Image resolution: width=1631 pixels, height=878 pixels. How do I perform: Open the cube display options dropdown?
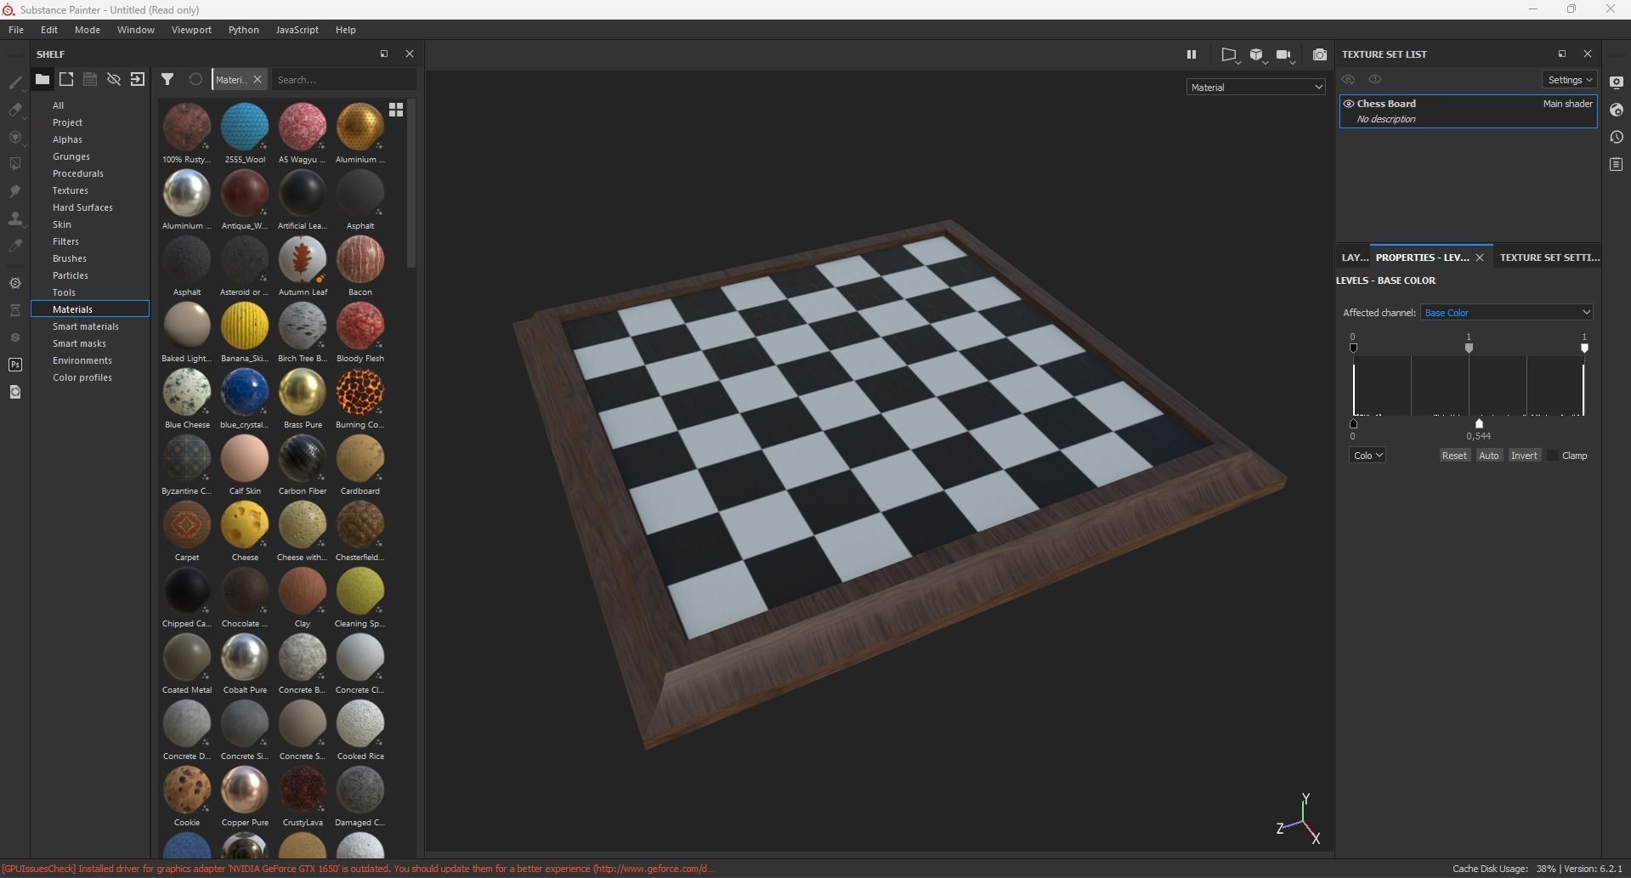pyautogui.click(x=1257, y=55)
